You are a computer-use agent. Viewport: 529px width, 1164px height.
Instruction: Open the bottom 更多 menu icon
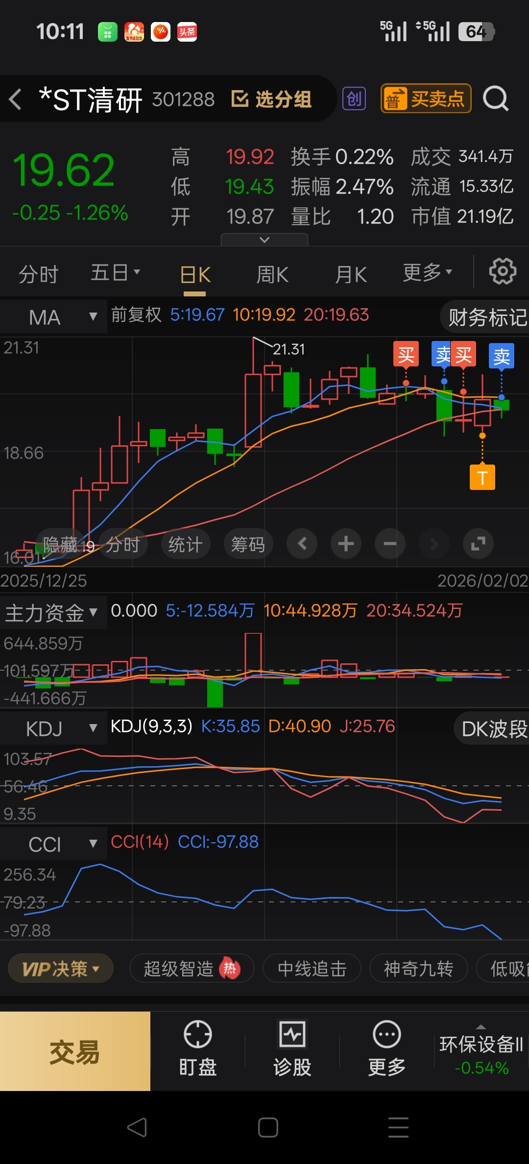coord(387,1048)
